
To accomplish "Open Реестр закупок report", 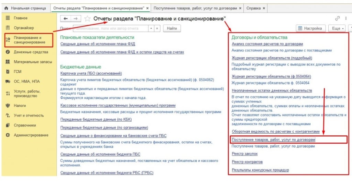I will (x=245, y=154).
